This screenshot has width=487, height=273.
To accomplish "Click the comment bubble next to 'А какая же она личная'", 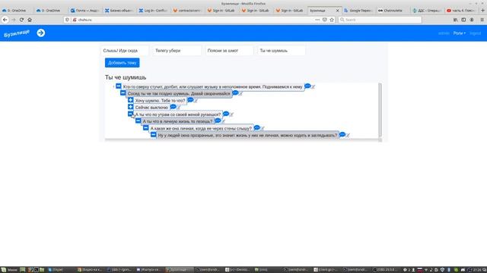I will 257,127.
